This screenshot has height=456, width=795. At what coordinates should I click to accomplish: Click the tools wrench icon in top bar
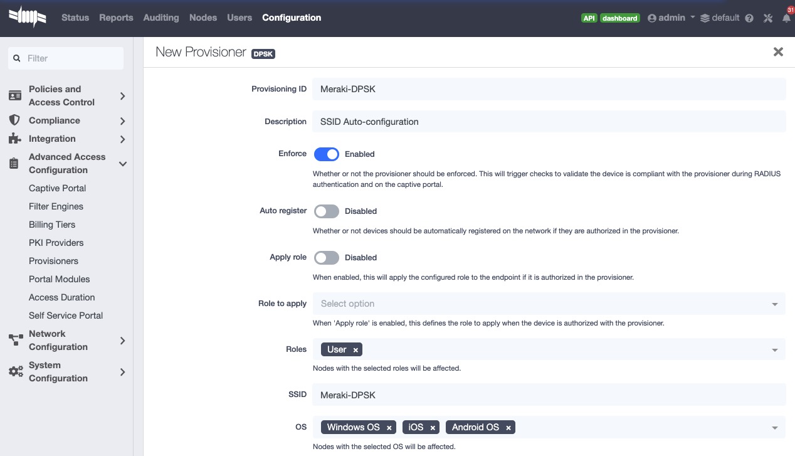(x=767, y=18)
